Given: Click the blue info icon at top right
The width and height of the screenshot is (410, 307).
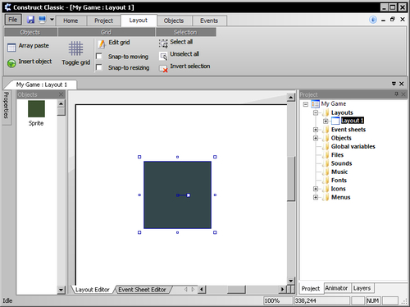Looking at the screenshot, I should [x=373, y=20].
